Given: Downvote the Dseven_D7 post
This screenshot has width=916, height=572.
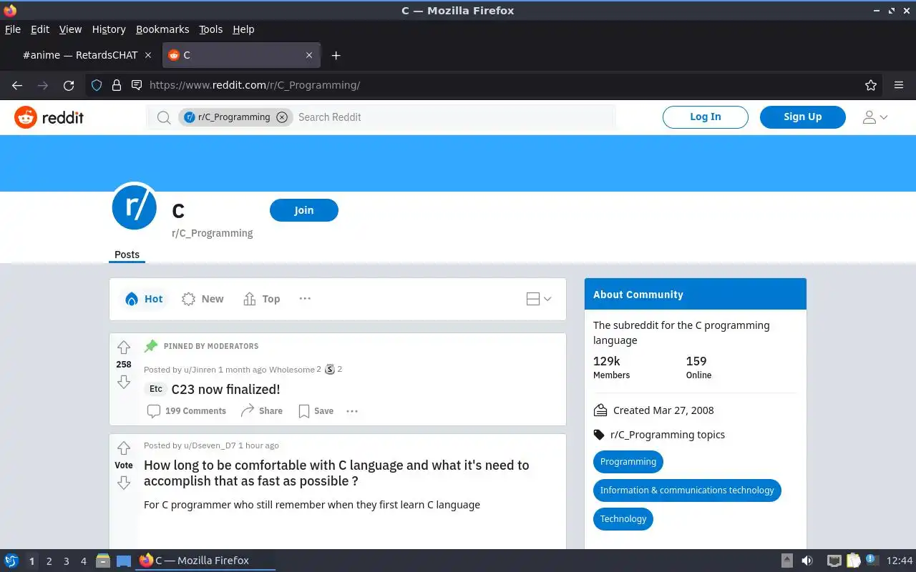Looking at the screenshot, I should pos(124,483).
